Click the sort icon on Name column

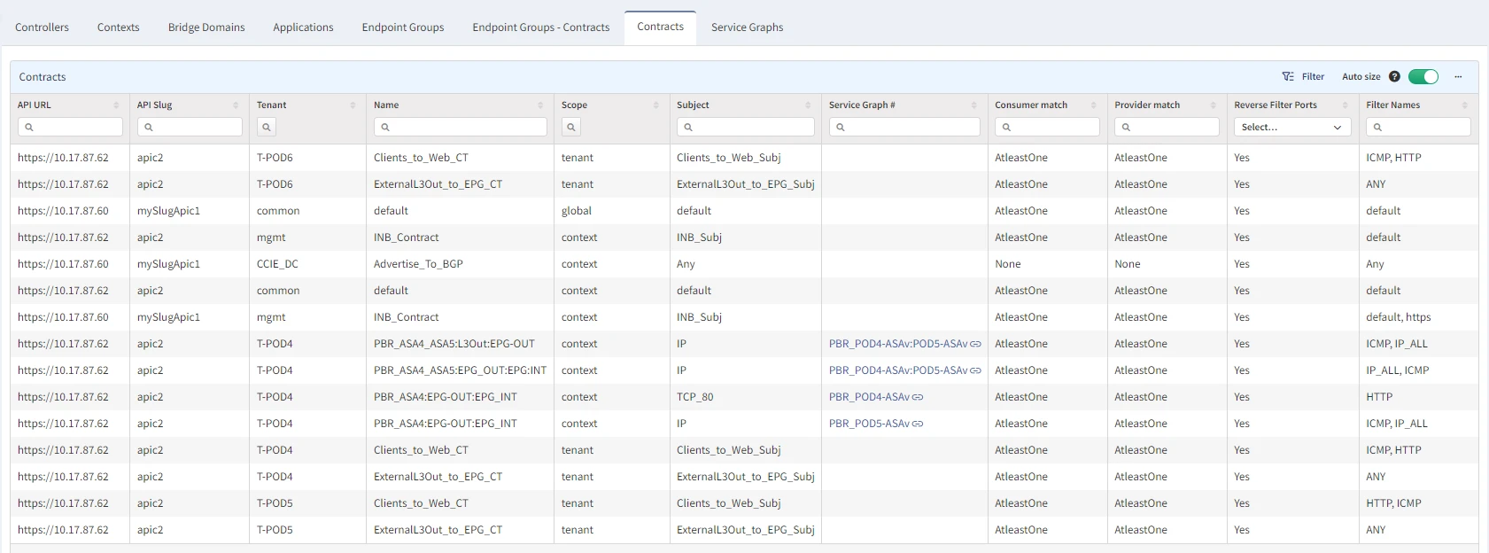click(x=540, y=105)
